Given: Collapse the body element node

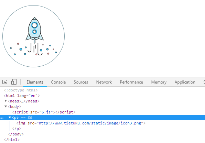Looking at the screenshot, I should pyautogui.click(x=6, y=107).
